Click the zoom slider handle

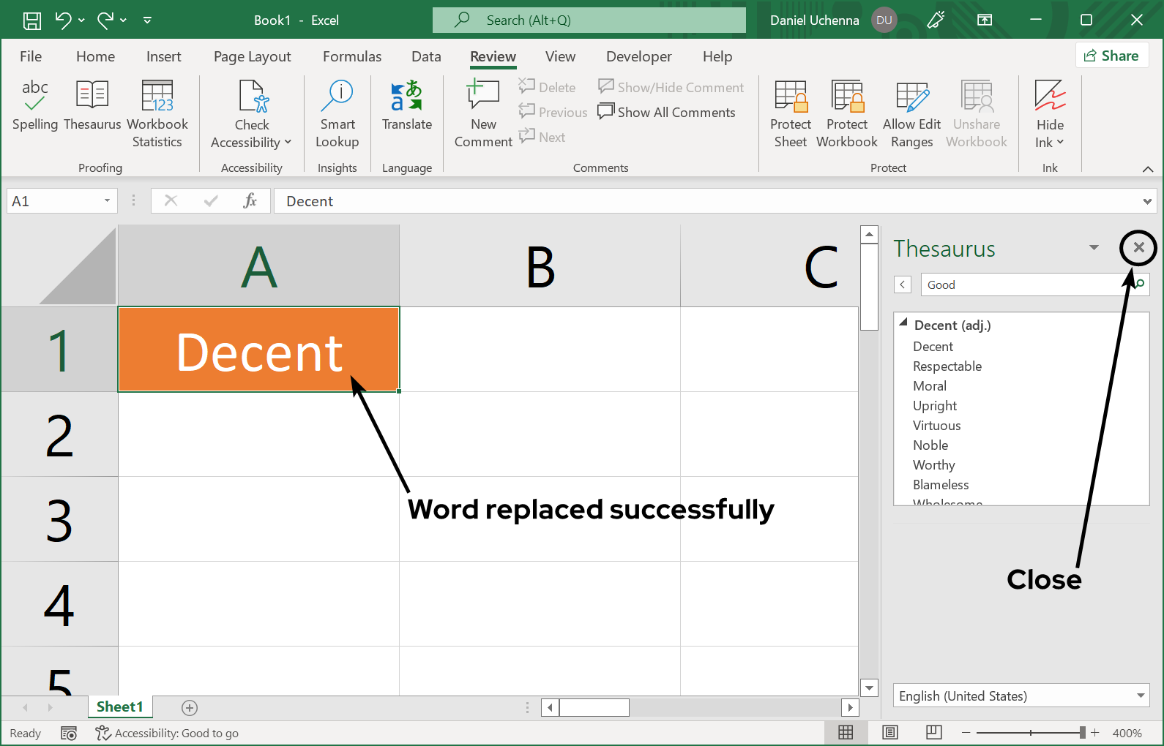[x=1082, y=732]
